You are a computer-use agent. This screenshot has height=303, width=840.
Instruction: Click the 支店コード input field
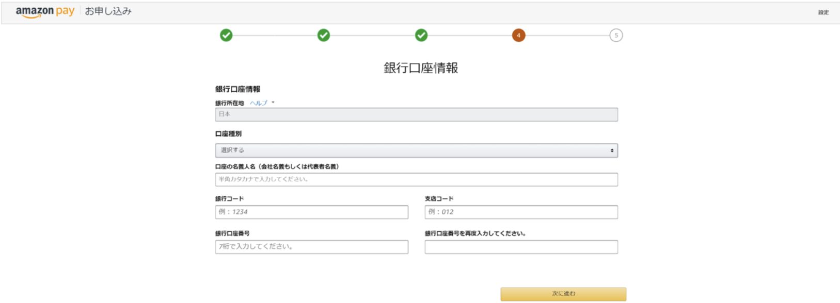(521, 212)
